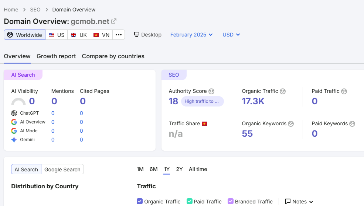Click globe icon next to Organic Traffic
Viewport: 364px width, 206px height.
(x=283, y=91)
